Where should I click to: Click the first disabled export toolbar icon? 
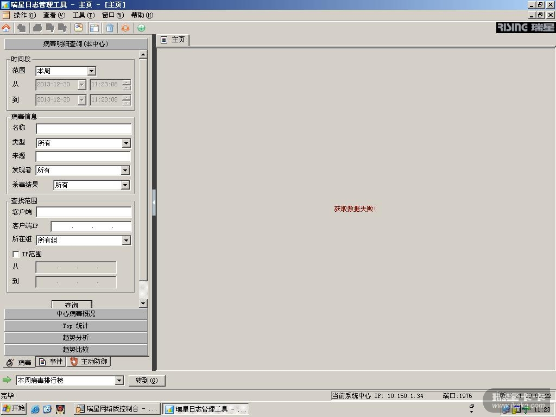pyautogui.click(x=37, y=28)
